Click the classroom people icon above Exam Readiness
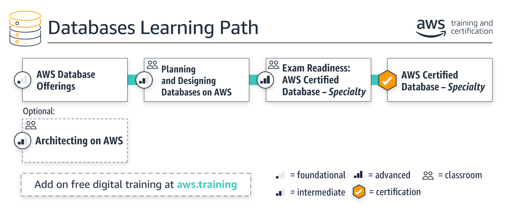 point(273,64)
